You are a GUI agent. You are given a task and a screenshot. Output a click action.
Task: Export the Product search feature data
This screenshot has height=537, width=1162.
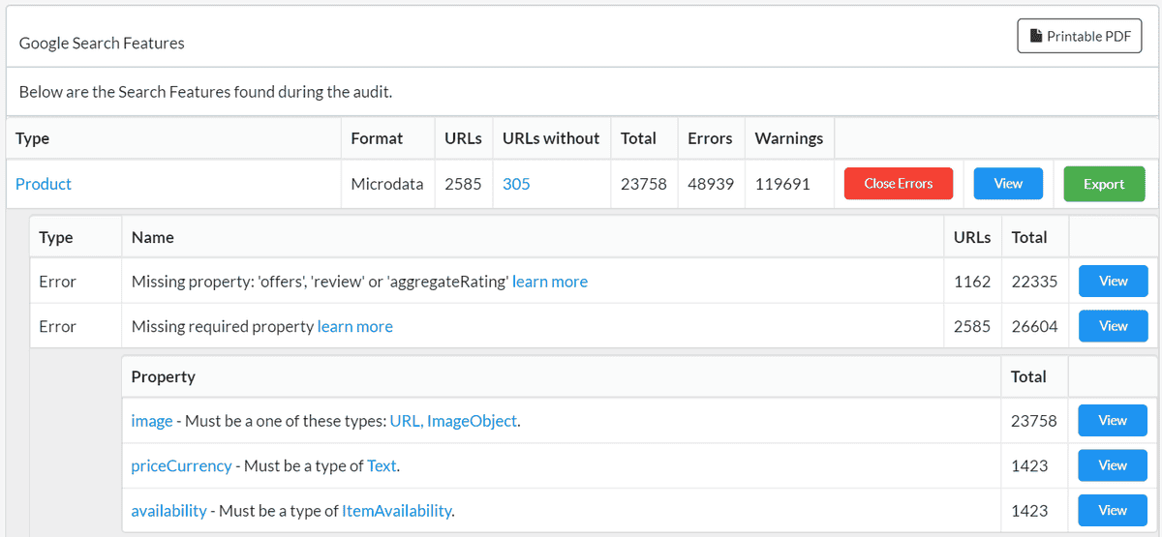[1104, 184]
